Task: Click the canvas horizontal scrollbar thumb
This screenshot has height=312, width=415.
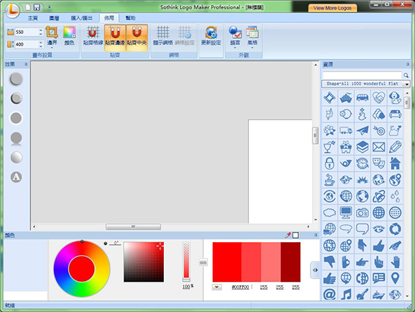Action: coord(133,227)
